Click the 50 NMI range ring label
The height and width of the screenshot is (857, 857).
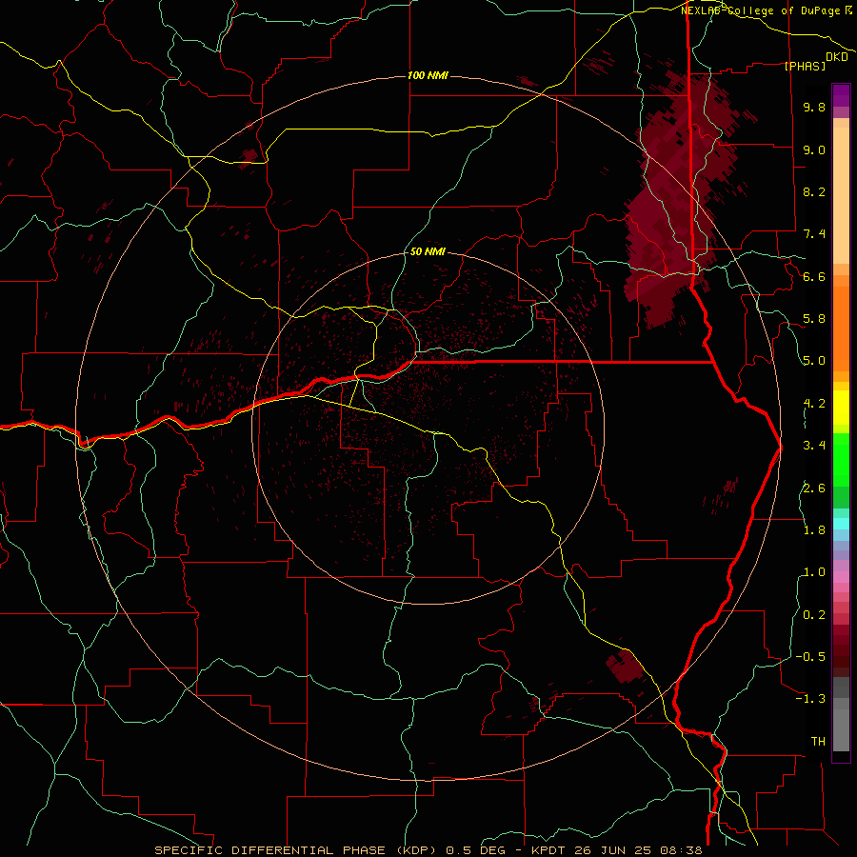[428, 251]
